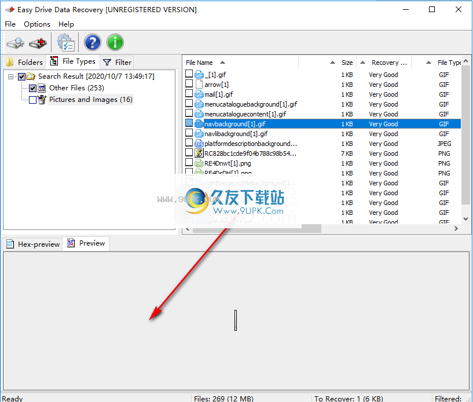Select the arrow[1] file name

click(217, 85)
